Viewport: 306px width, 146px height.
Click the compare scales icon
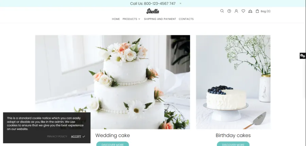tap(250, 11)
